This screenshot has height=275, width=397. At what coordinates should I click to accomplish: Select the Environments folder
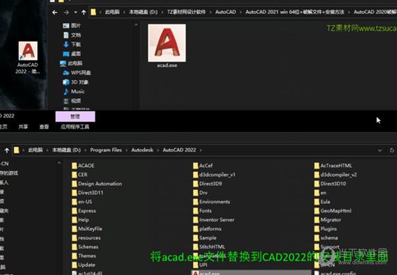pos(212,202)
